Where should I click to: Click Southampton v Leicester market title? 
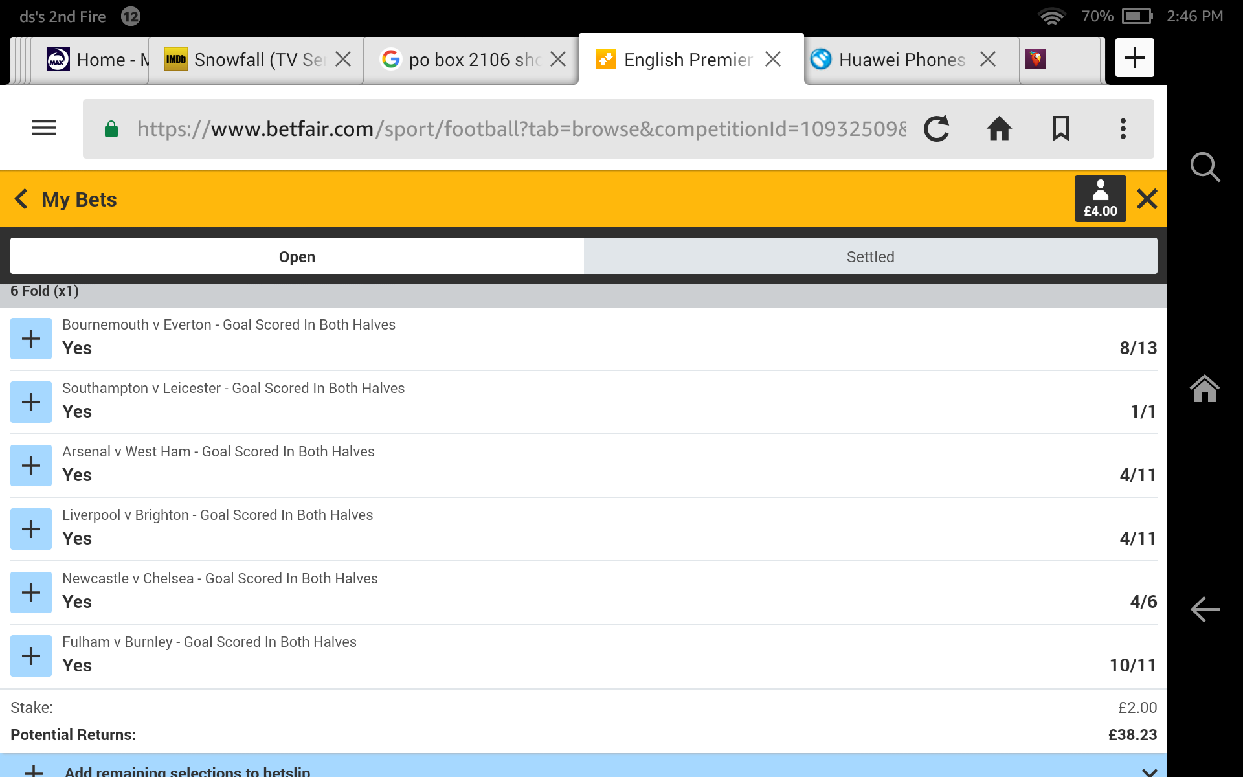pos(233,388)
